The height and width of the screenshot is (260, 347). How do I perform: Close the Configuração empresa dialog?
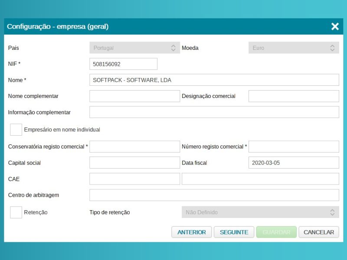[x=335, y=26]
